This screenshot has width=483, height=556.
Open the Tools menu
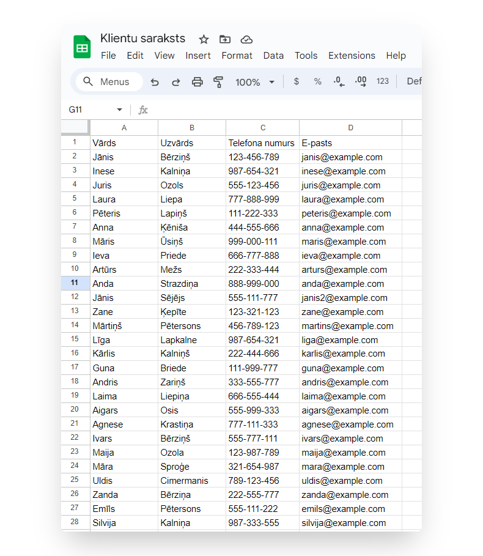point(306,56)
